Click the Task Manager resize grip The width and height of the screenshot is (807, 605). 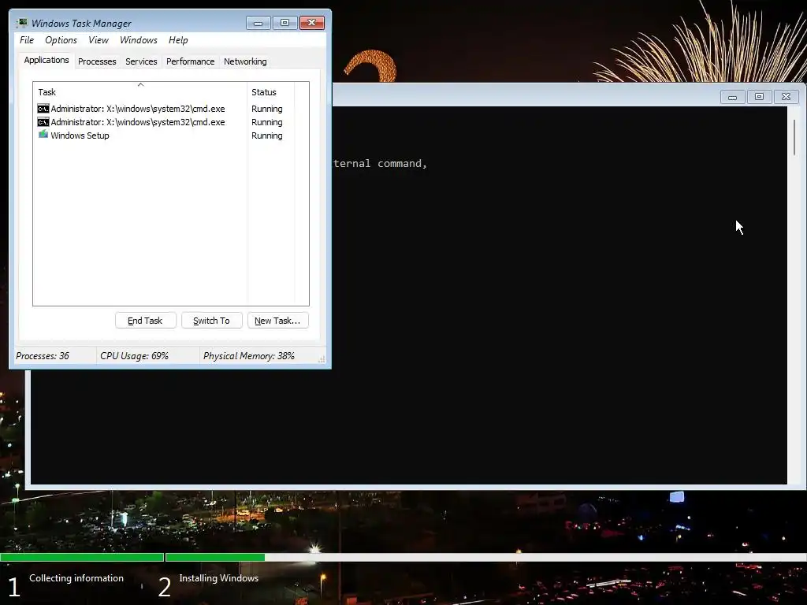[x=322, y=359]
